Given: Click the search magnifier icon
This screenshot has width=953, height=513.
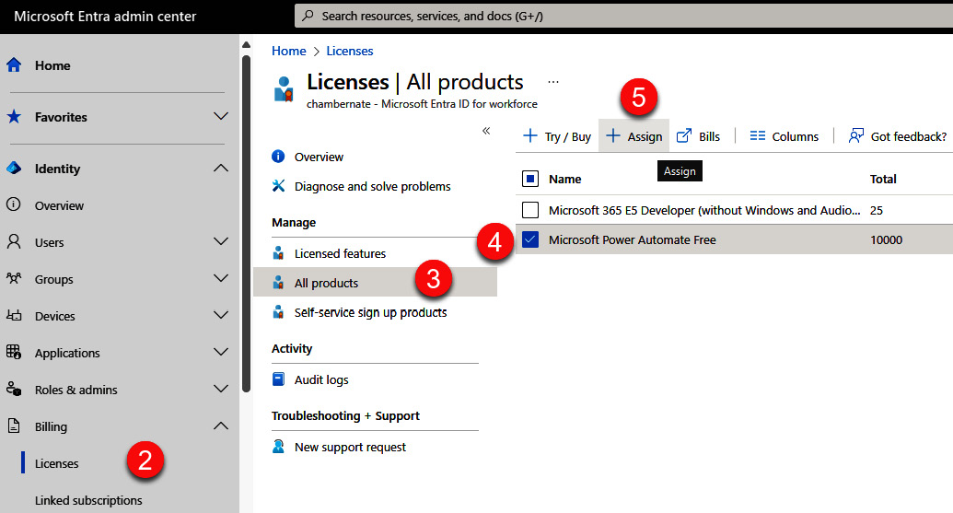Looking at the screenshot, I should point(308,15).
